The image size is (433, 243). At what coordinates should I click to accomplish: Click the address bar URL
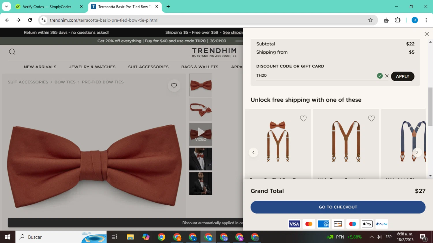pos(104,20)
